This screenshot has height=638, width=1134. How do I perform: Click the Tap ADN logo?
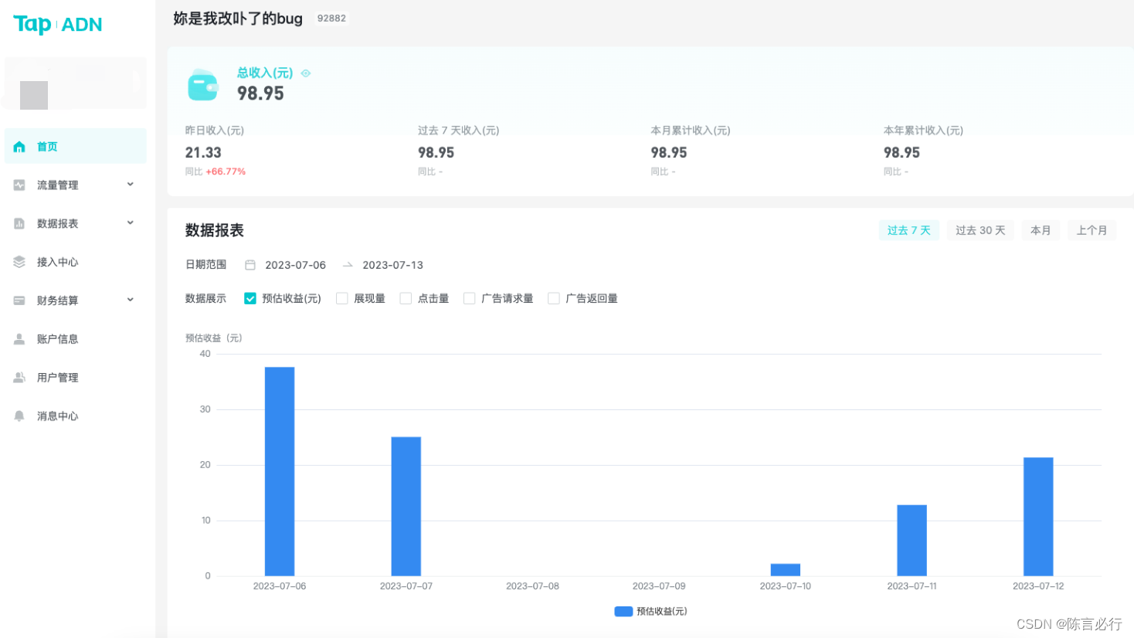click(58, 25)
